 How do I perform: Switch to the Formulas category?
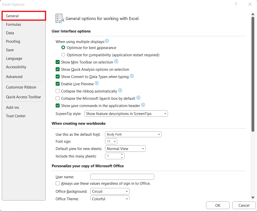[x=24, y=24]
